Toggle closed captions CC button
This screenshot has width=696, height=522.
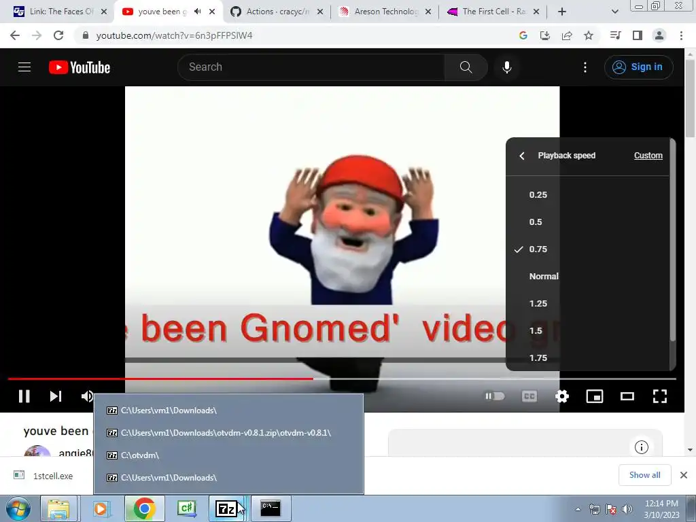(x=529, y=396)
